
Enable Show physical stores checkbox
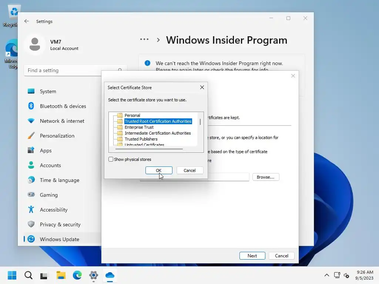pos(111,159)
